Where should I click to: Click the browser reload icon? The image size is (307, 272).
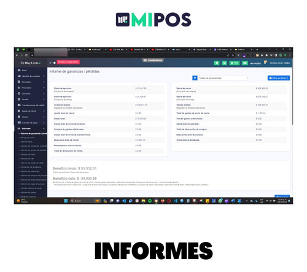pyautogui.click(x=26, y=55)
